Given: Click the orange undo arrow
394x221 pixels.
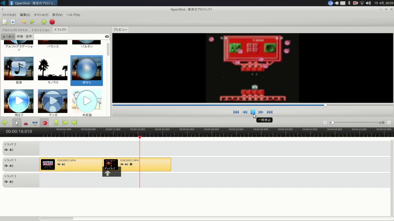Looking at the screenshot, I should [x=24, y=22].
